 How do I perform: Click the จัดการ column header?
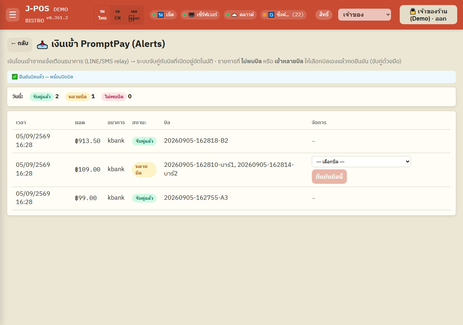coord(319,123)
